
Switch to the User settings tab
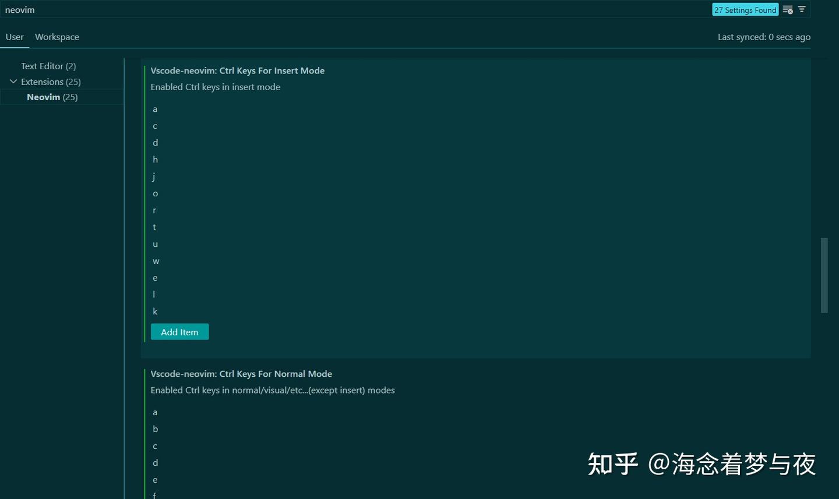(15, 37)
